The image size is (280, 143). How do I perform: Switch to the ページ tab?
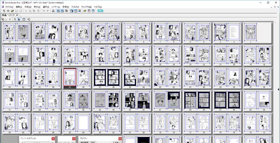click(x=12, y=15)
